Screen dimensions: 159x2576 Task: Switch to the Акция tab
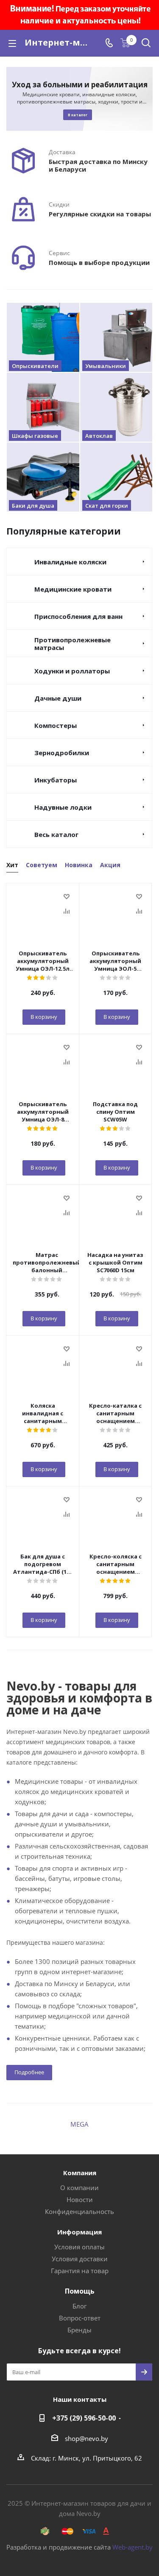(x=110, y=864)
